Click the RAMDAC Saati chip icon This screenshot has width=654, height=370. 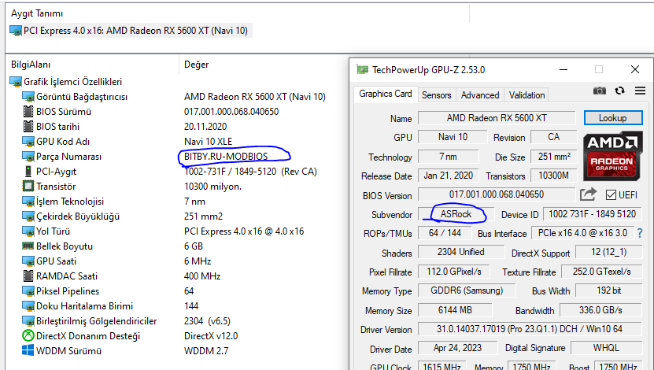28,276
